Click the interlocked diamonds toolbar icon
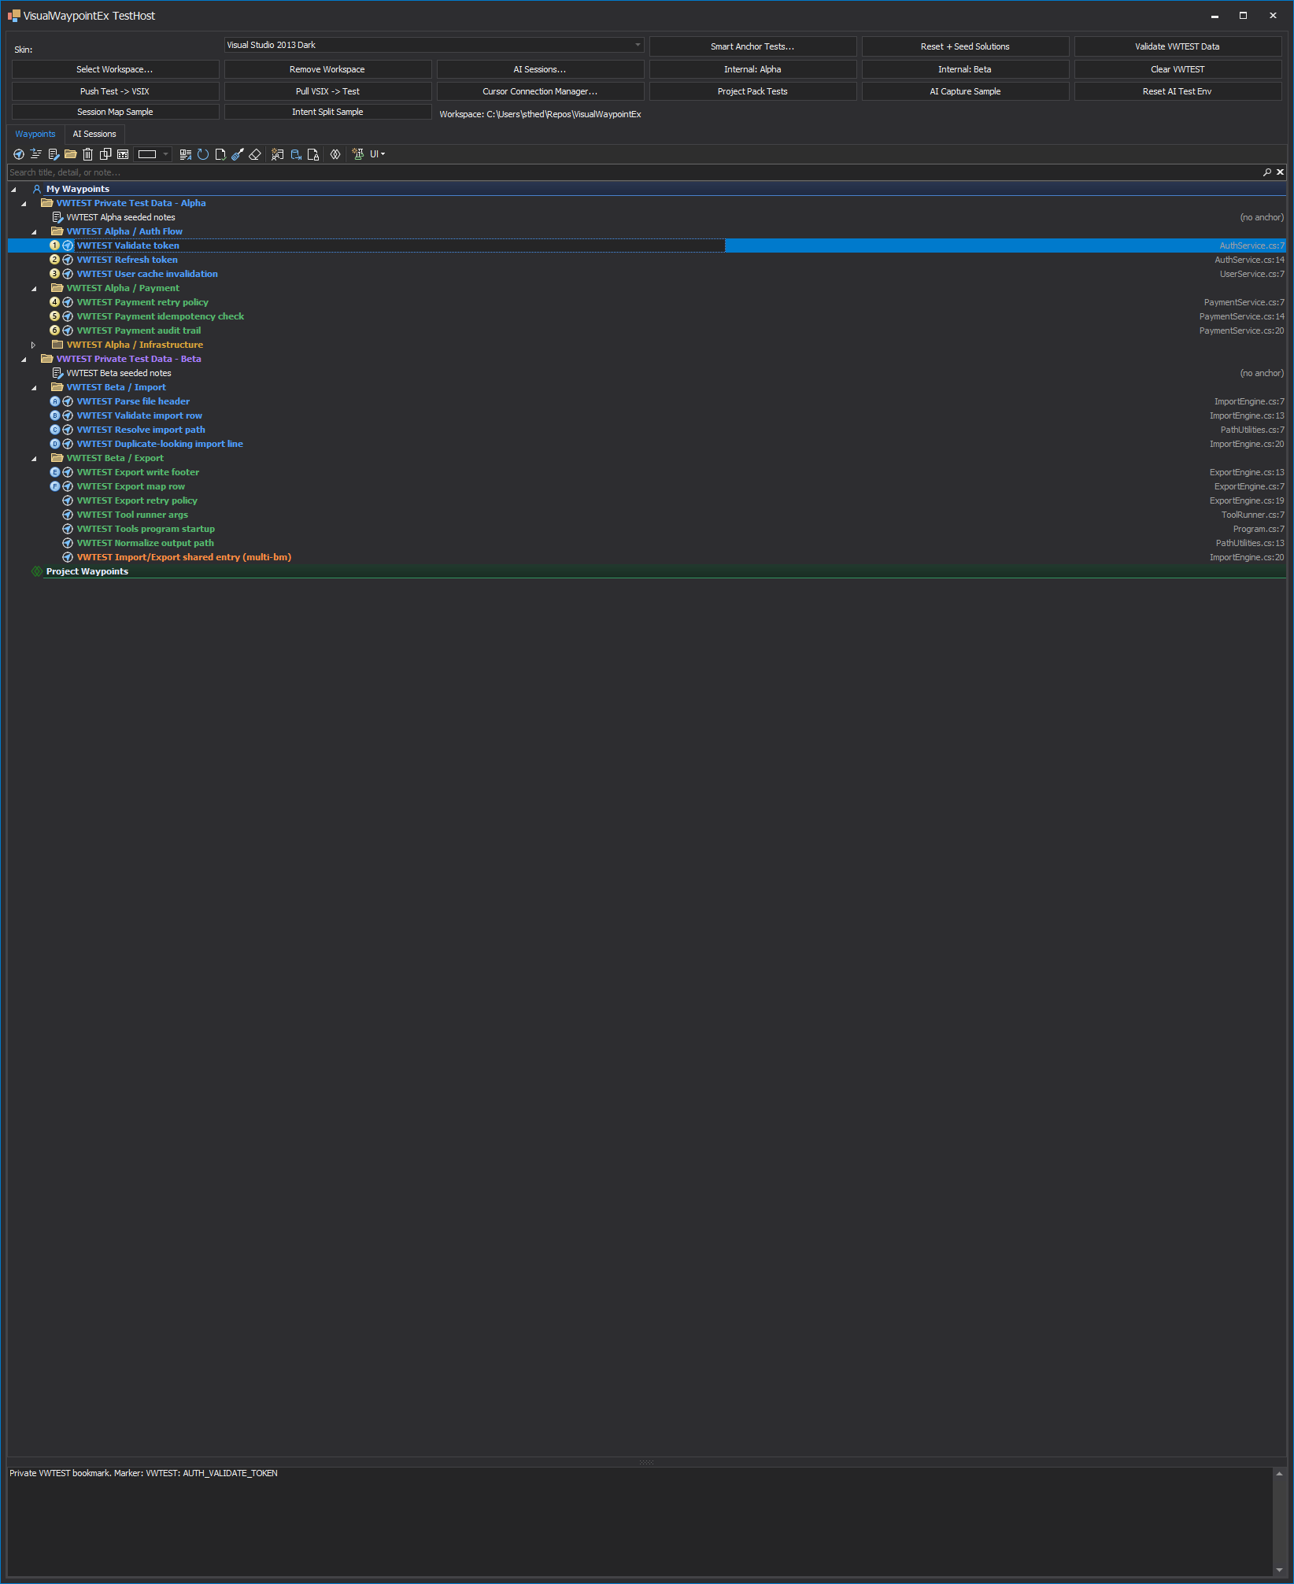The image size is (1294, 1584). 335,154
